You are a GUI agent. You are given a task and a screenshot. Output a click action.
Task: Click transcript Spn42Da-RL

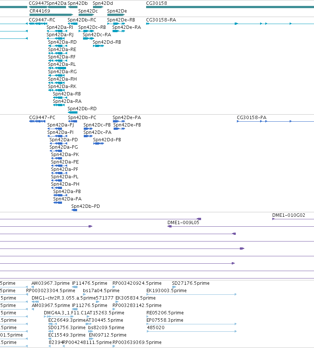[x=62, y=64]
